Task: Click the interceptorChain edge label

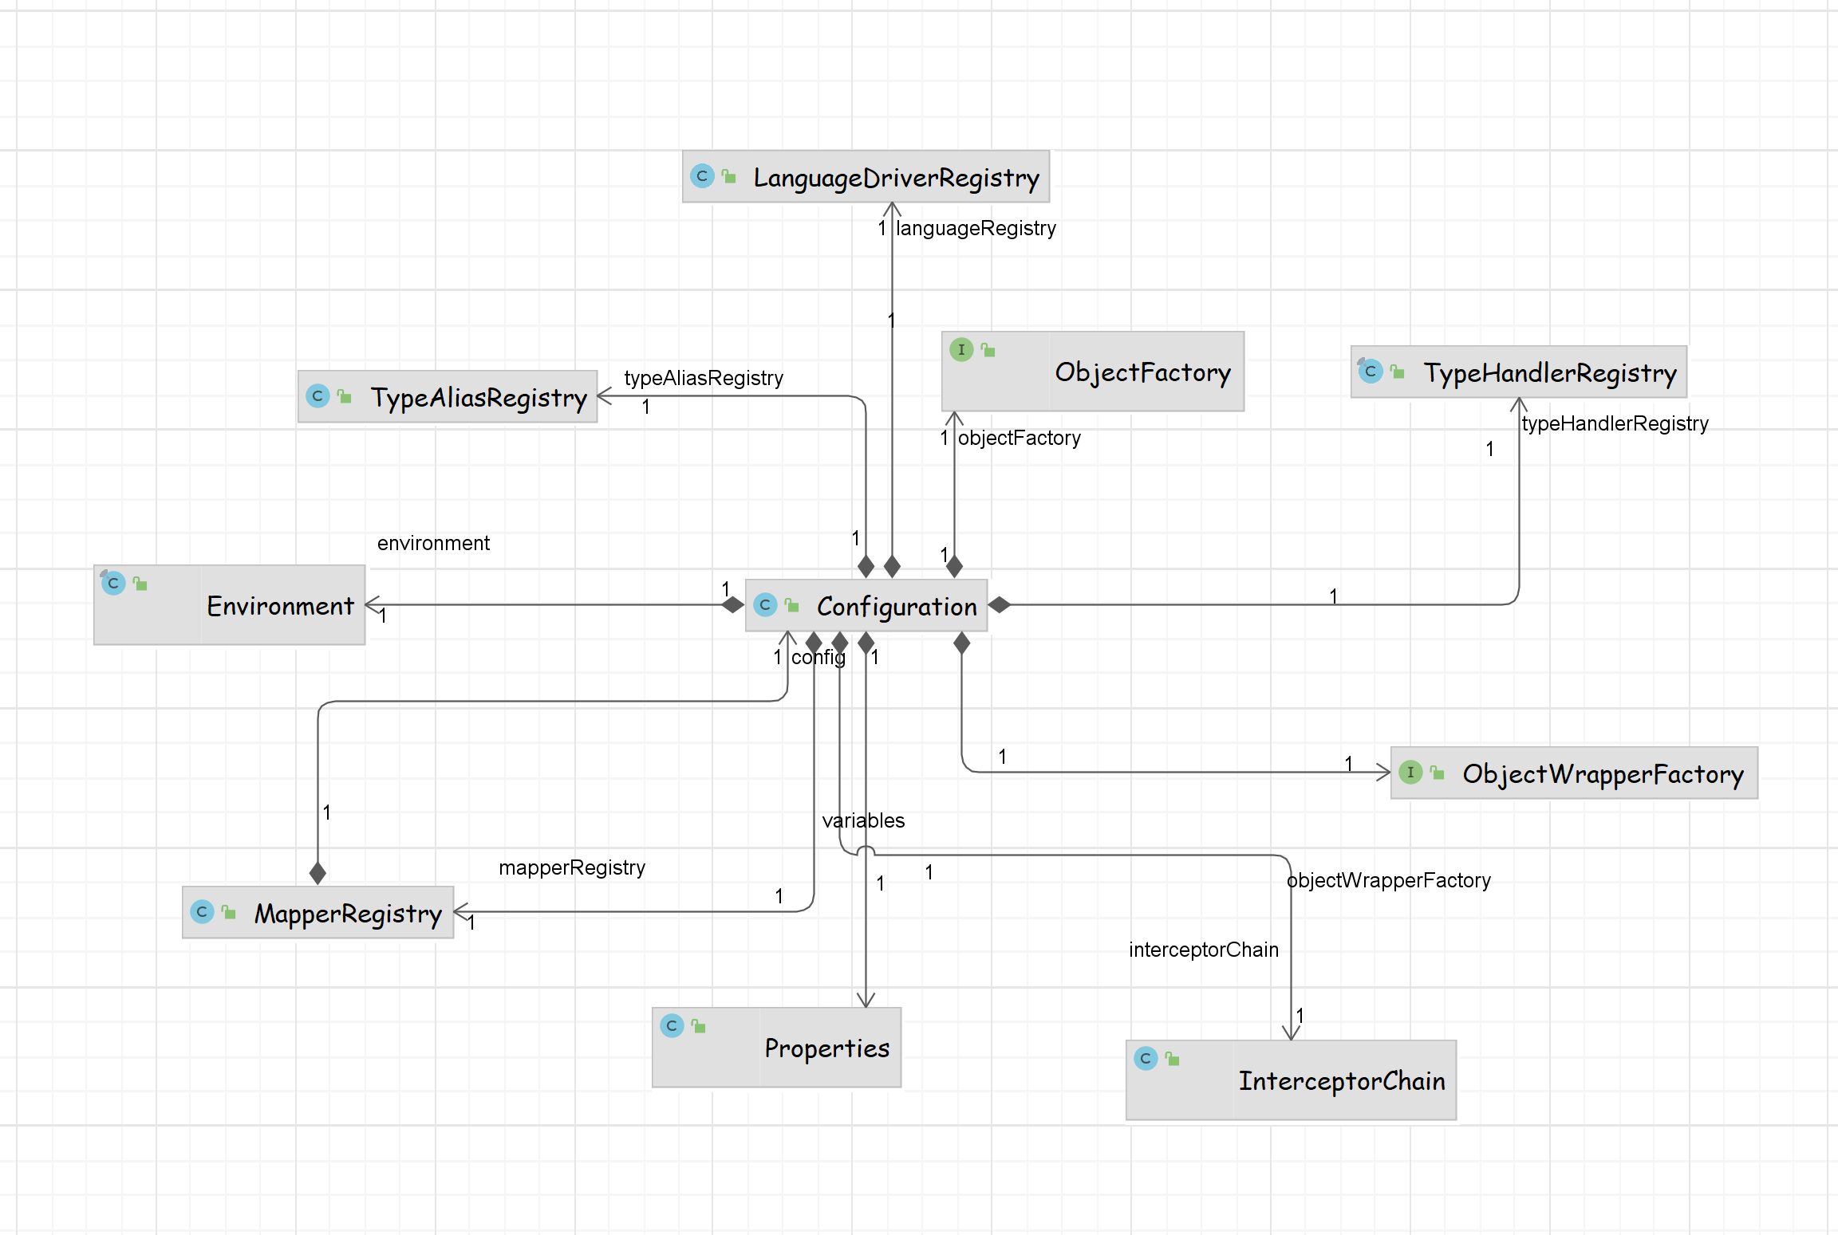Action: point(1203,950)
